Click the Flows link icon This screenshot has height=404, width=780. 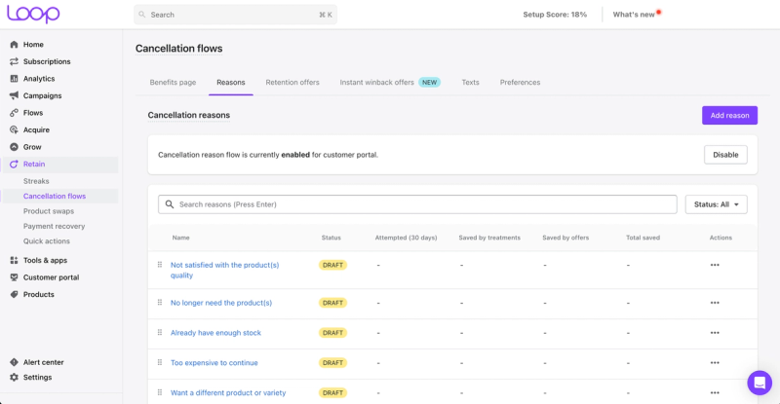coord(14,113)
